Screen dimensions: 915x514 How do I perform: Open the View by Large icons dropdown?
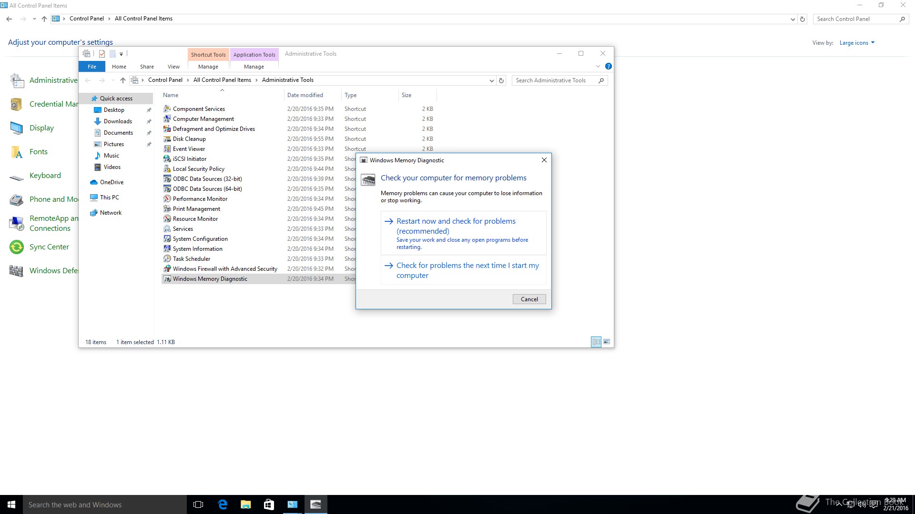tap(857, 43)
